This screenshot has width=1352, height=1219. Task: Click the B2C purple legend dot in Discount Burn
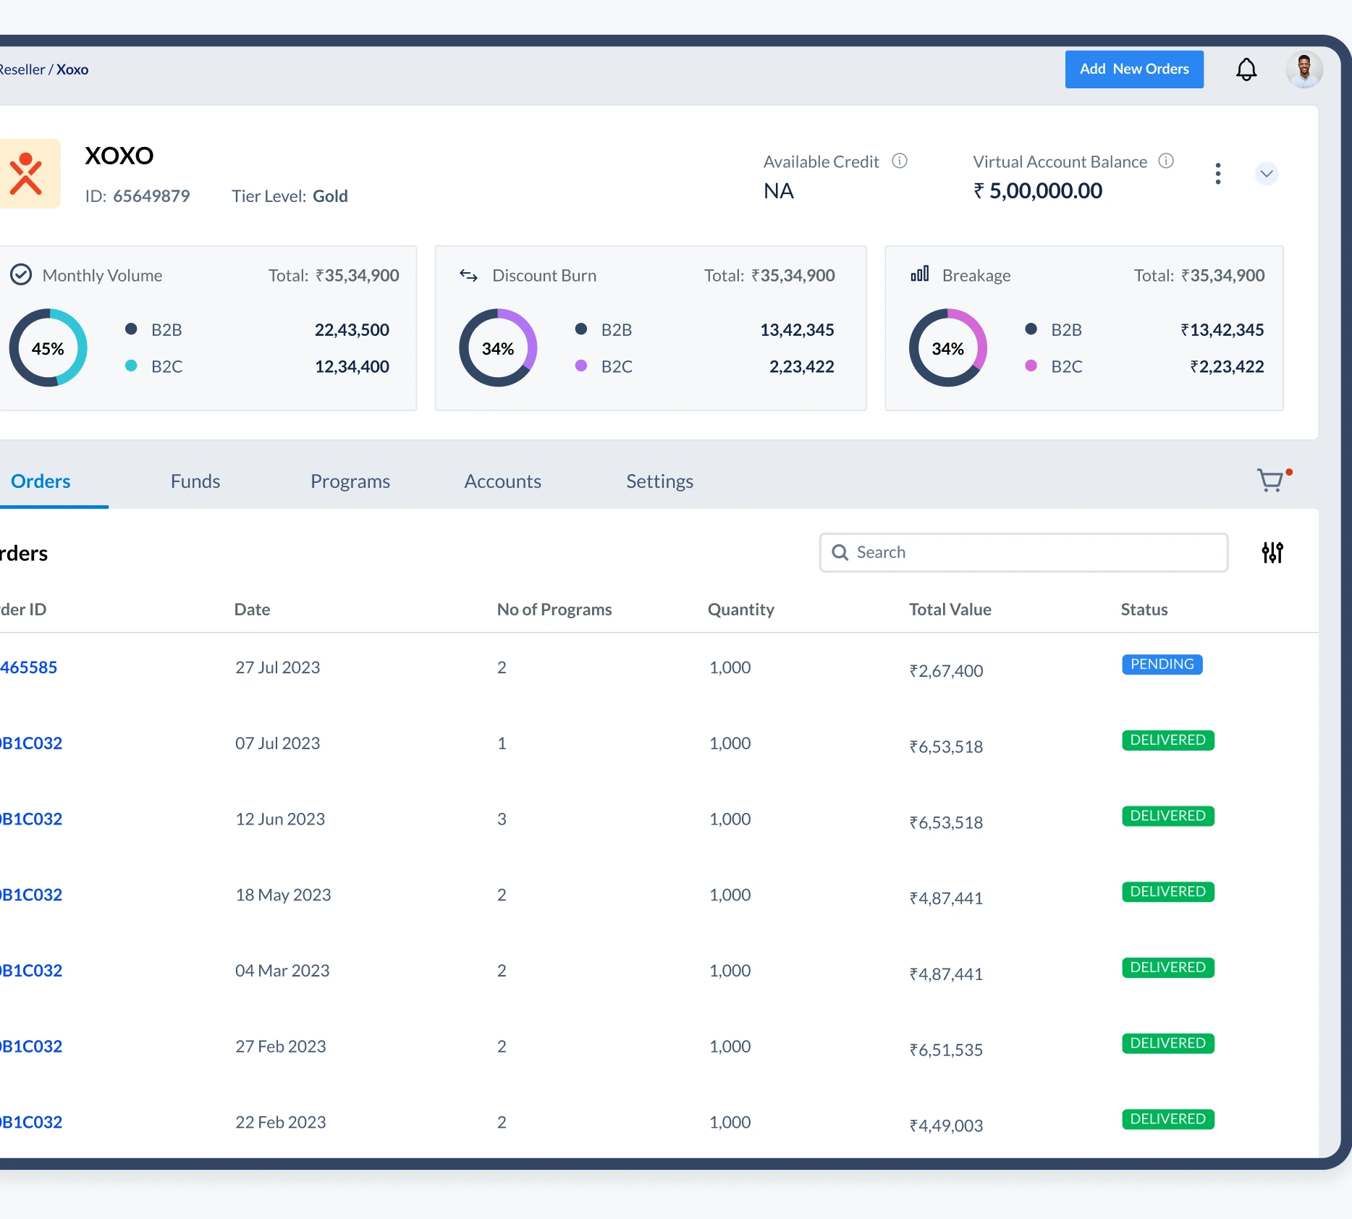pyautogui.click(x=581, y=366)
